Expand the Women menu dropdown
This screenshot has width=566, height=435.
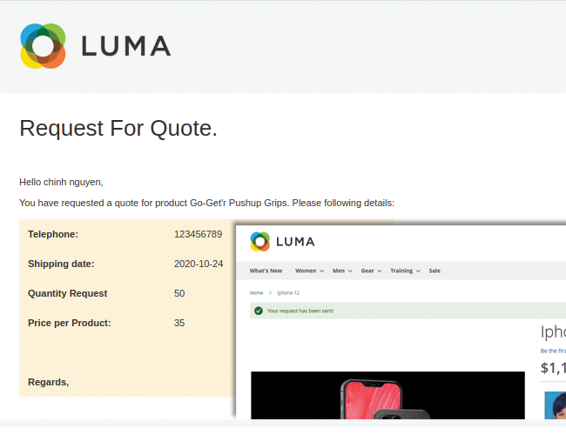321,271
